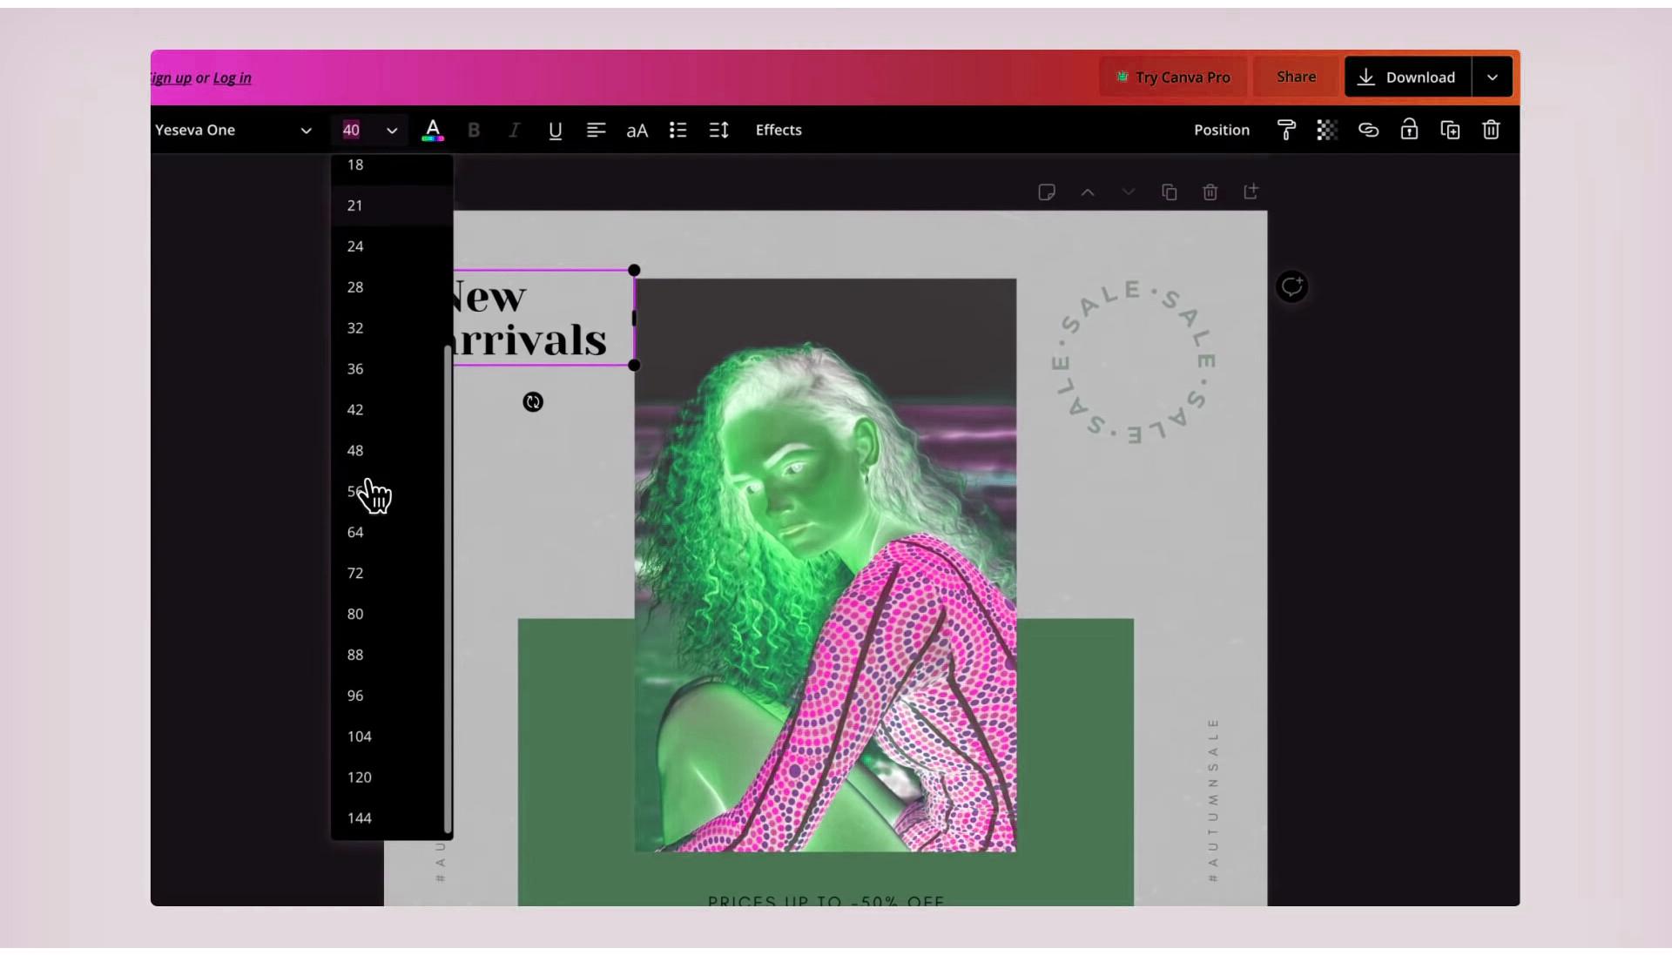Click the add page icon above canvas
Viewport: 1672px width, 955px height.
[1251, 192]
